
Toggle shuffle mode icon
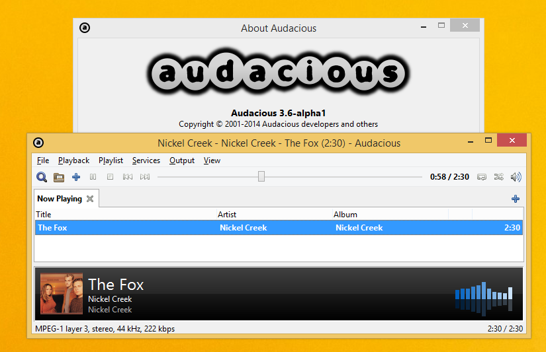click(x=498, y=177)
